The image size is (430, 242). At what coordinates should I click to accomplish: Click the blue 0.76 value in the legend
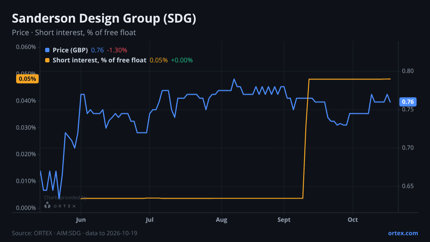coord(97,50)
